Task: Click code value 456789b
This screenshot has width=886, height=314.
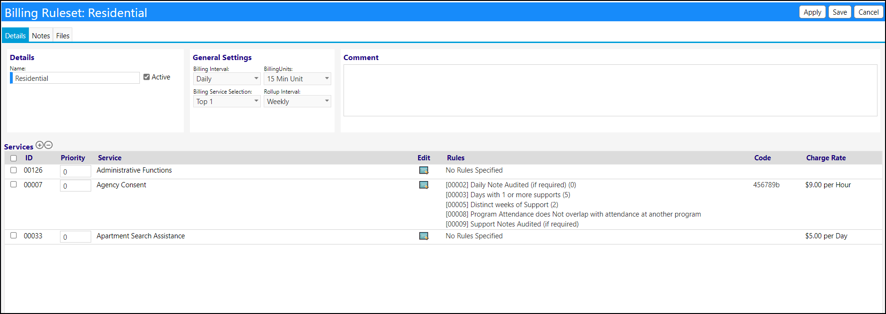Action: (766, 185)
